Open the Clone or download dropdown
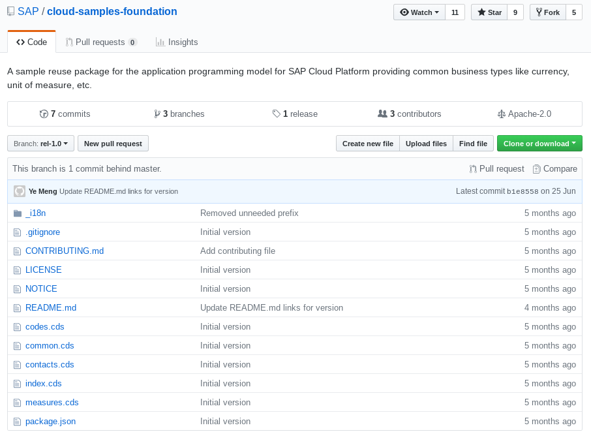The image size is (591, 434). pos(539,144)
